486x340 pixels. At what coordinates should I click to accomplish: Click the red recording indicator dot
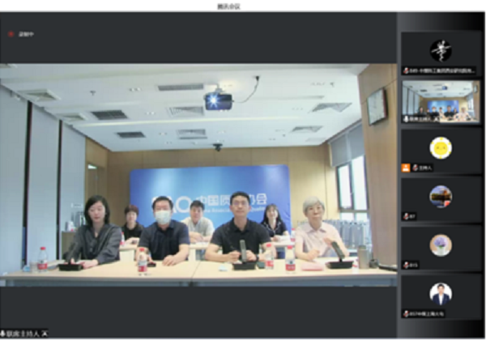10,34
